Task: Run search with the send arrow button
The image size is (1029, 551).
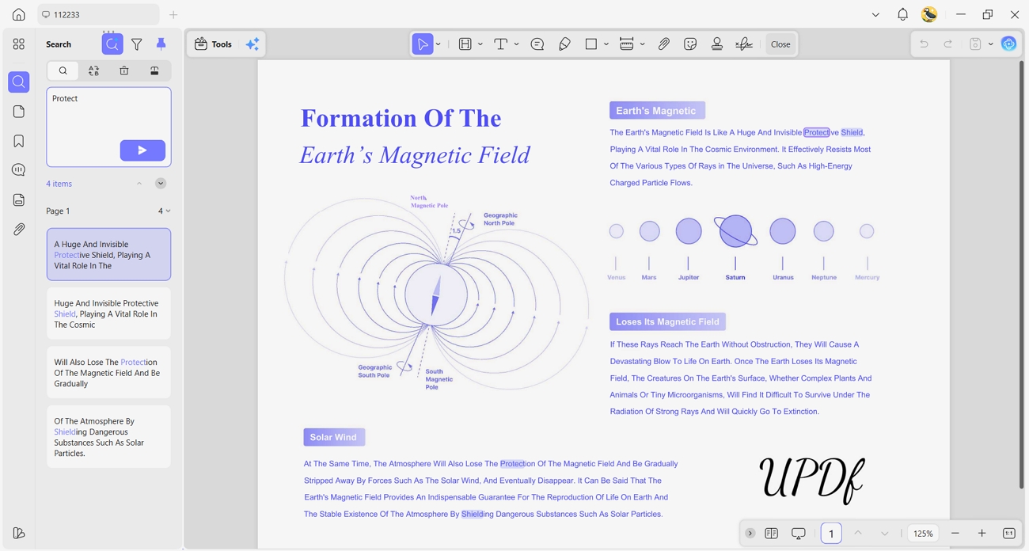Action: point(142,150)
